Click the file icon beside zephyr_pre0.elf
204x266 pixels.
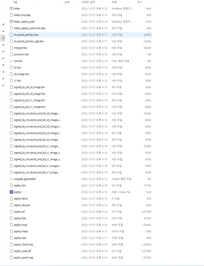point(11,251)
